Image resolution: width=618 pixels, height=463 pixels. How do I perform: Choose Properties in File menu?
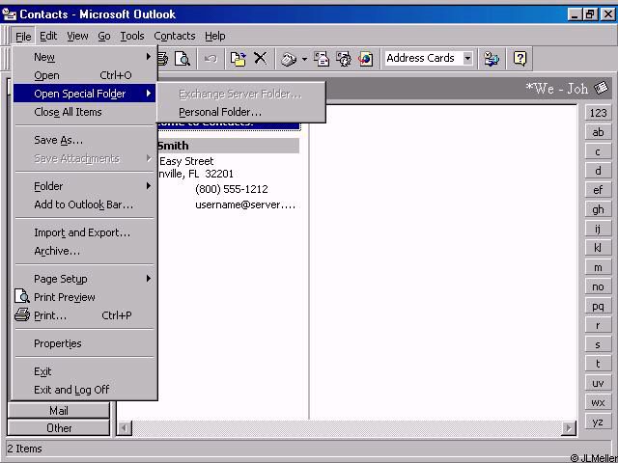85,343
